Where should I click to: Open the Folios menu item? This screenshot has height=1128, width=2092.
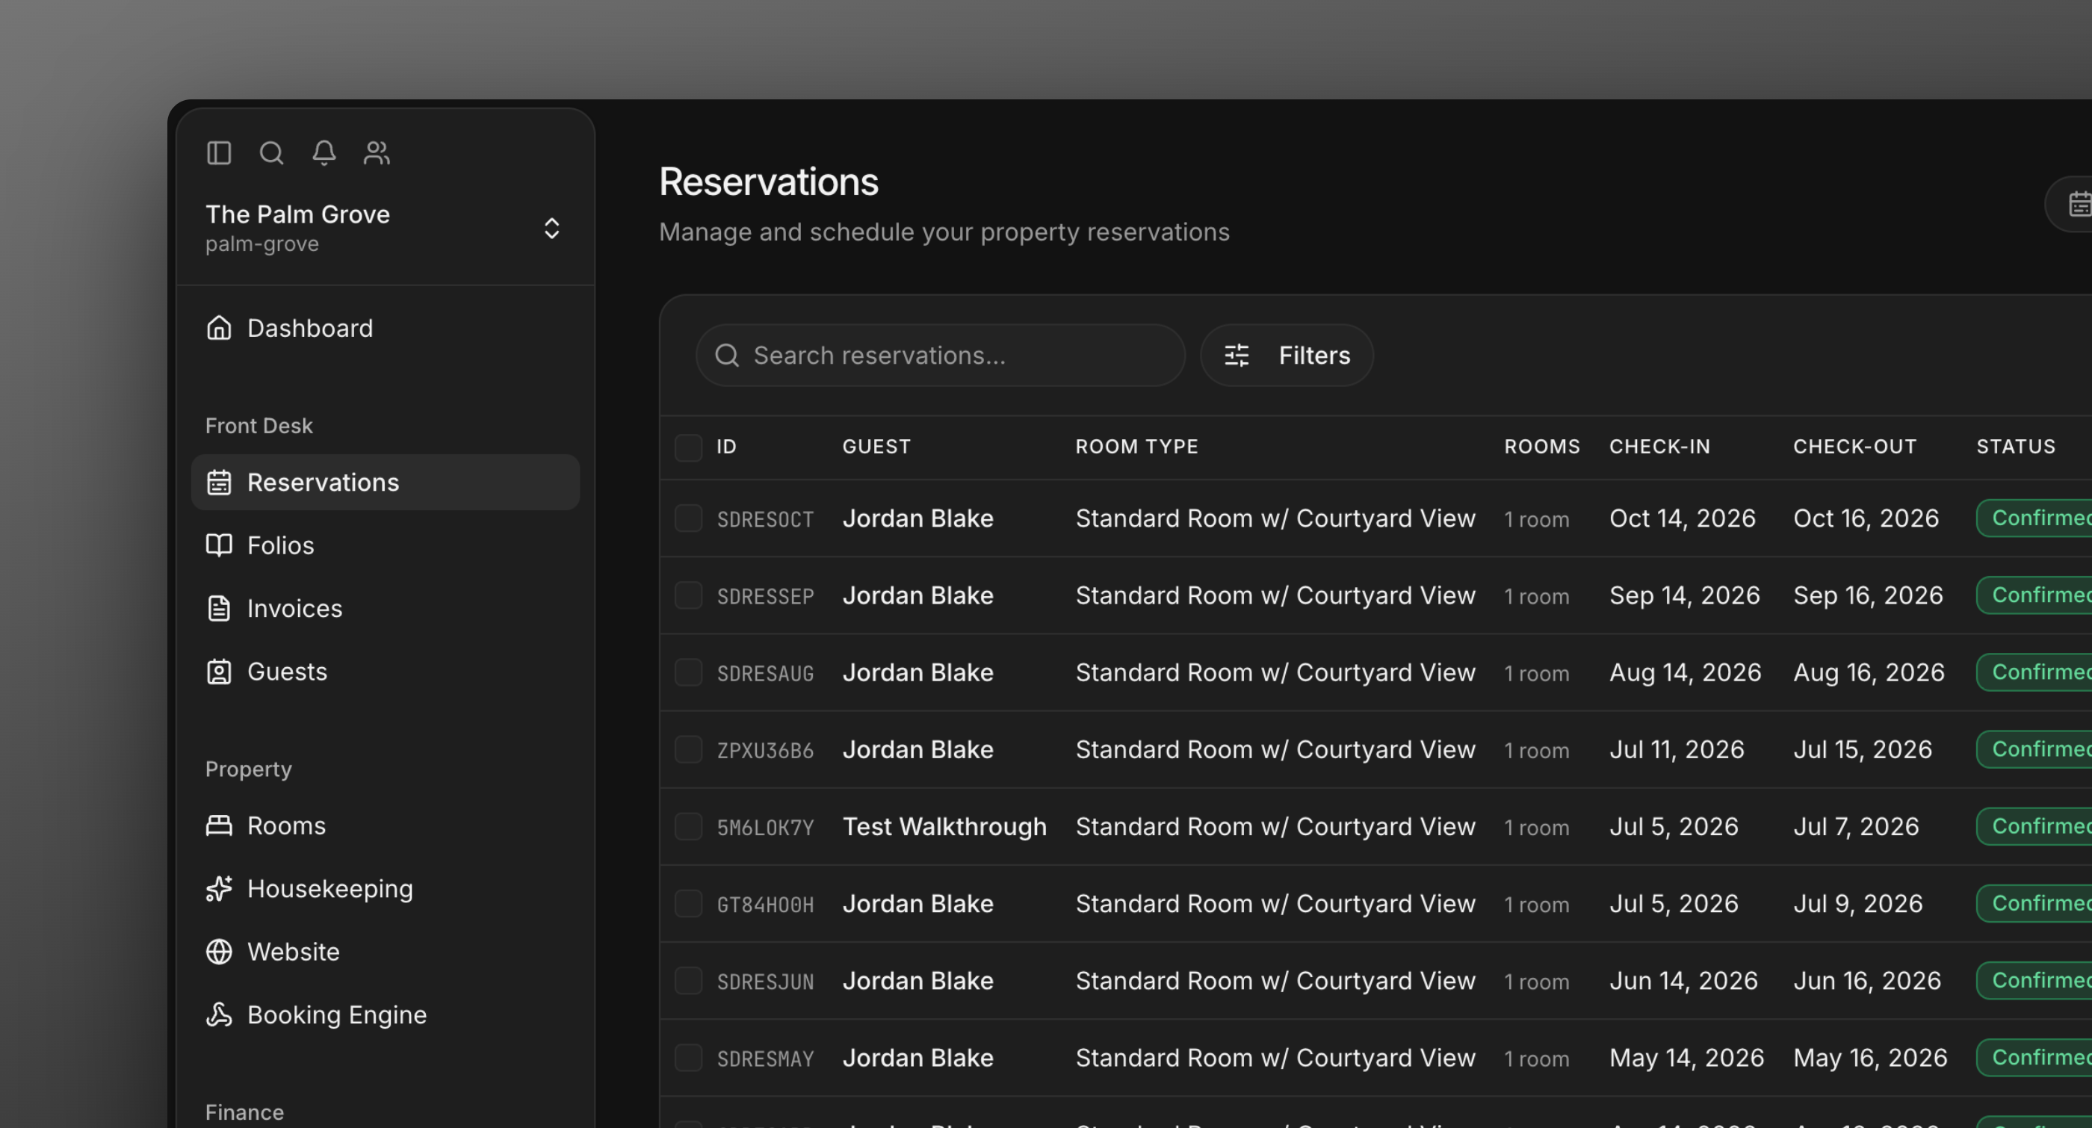(x=385, y=545)
